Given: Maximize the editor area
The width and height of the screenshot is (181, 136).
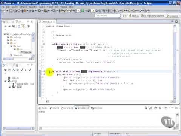Looking at the screenshot, I should click(x=176, y=22).
